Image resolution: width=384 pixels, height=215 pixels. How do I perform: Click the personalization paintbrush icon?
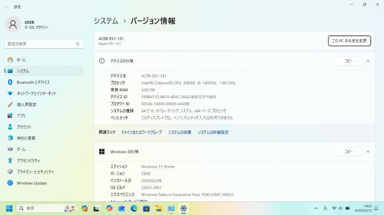coord(10,104)
